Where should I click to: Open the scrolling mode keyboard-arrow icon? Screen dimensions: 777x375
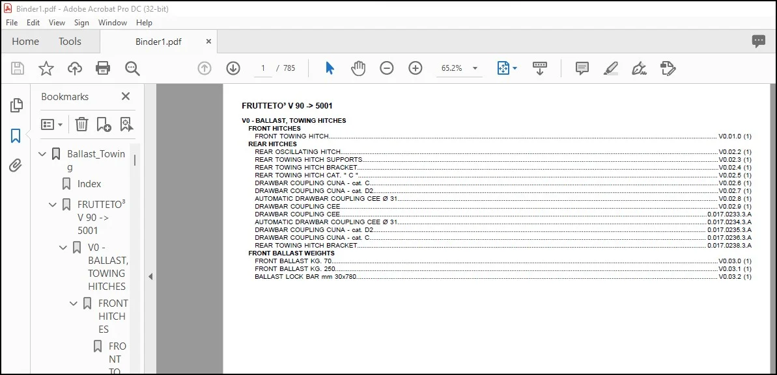tap(540, 68)
